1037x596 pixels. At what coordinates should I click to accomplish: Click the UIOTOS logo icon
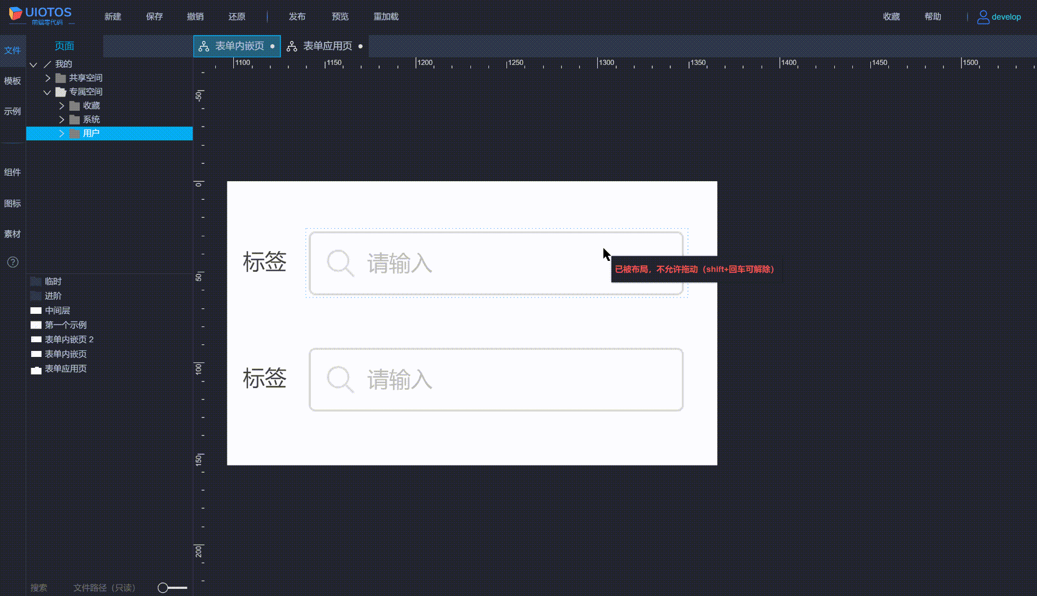(16, 14)
